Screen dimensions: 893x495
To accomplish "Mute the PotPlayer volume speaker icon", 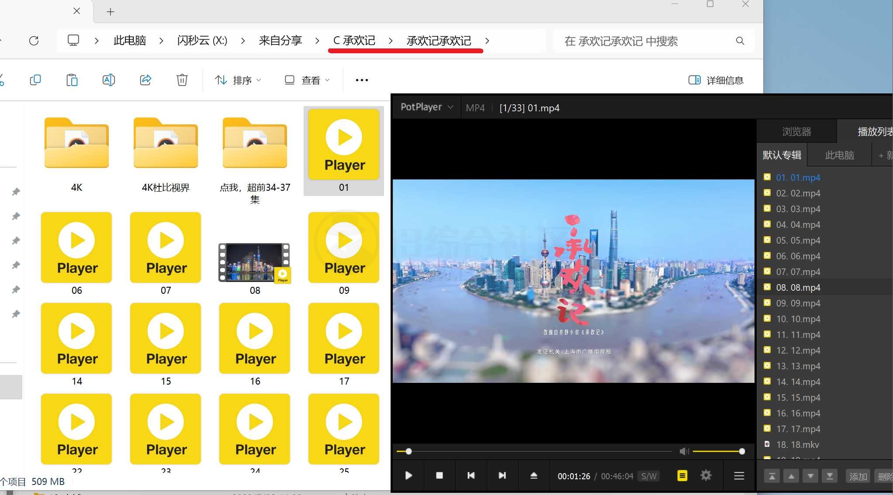I will [x=684, y=451].
